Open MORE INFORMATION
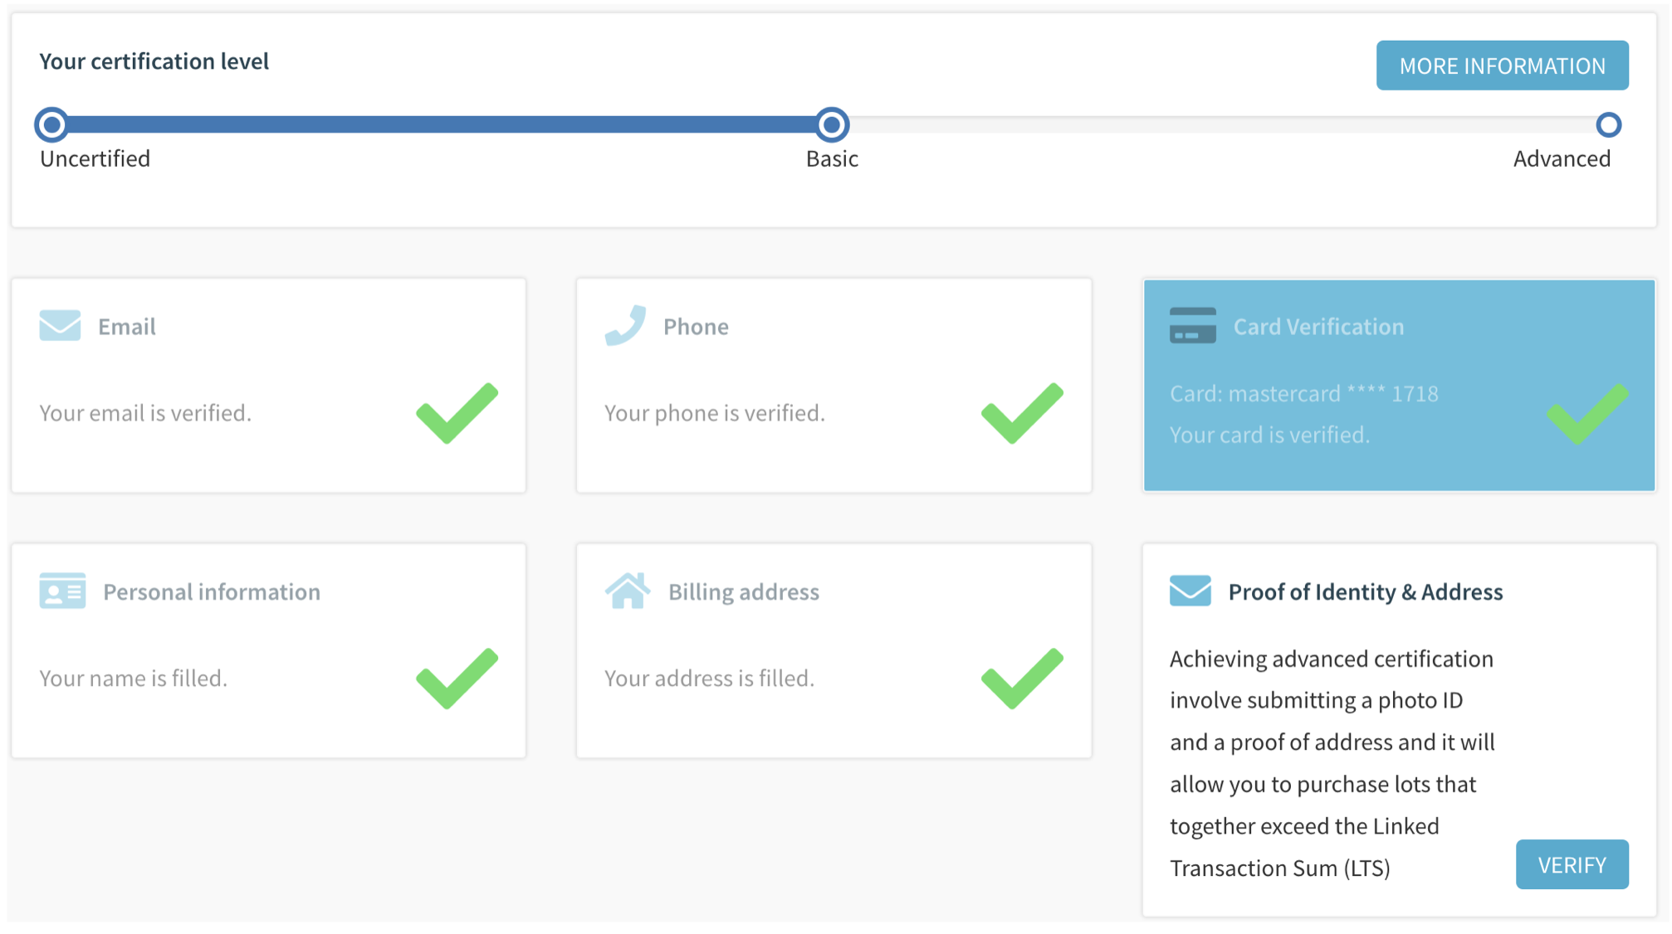 point(1502,65)
